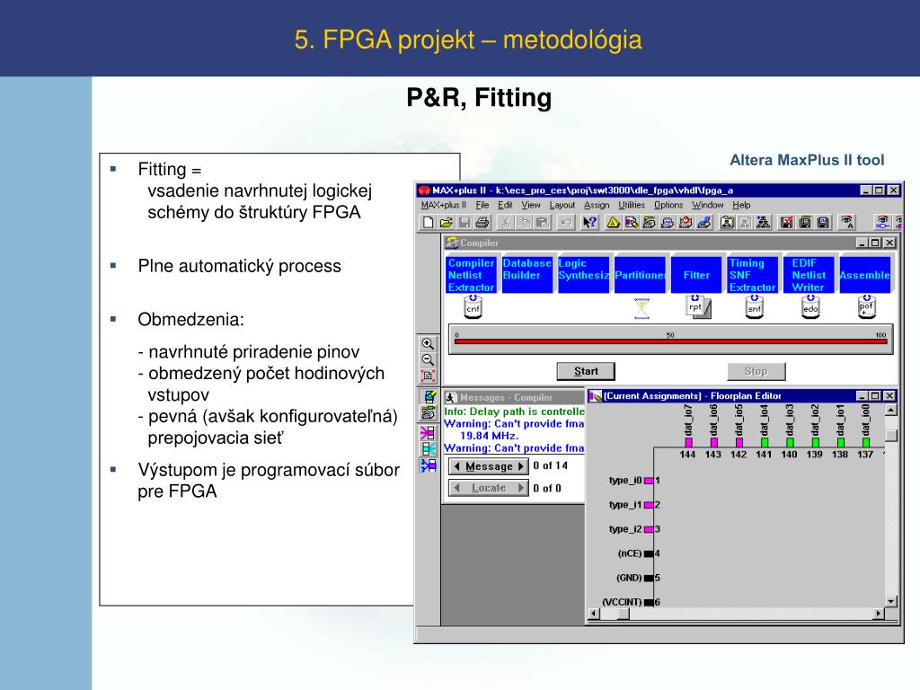The height and width of the screenshot is (690, 920).
Task: Click the Start compile button
Action: pyautogui.click(x=586, y=371)
